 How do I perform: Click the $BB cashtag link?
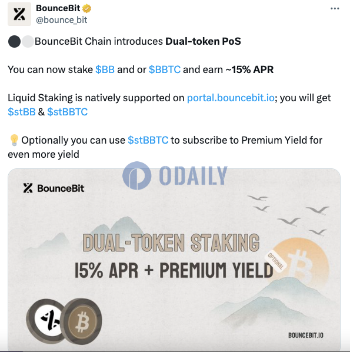coord(105,69)
